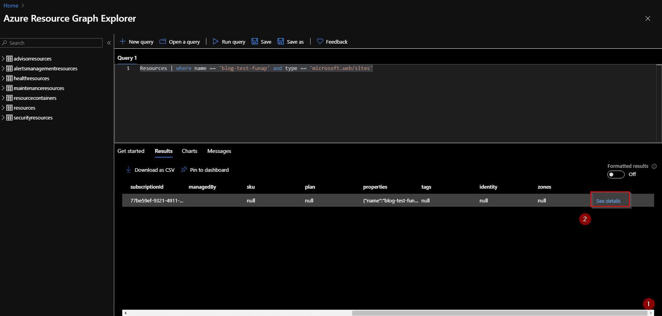Switch to the Results tab
Image resolution: width=662 pixels, height=316 pixels.
point(164,151)
